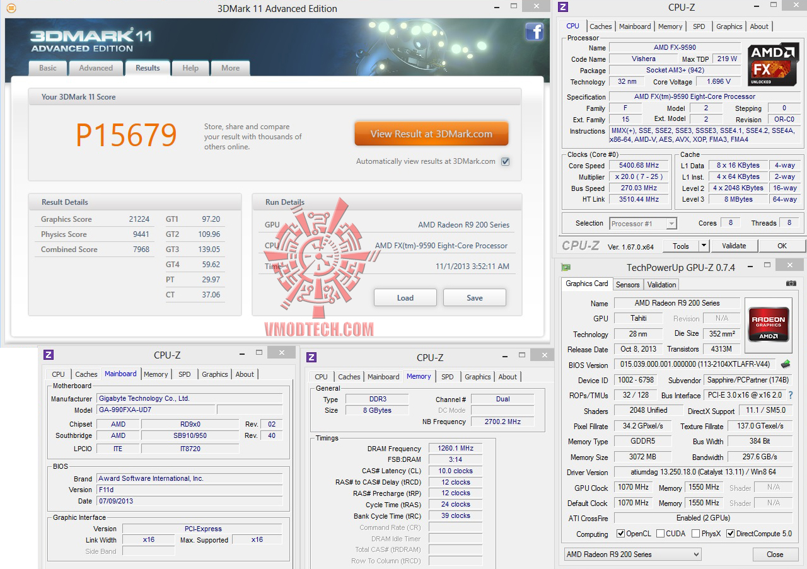The width and height of the screenshot is (807, 569).
Task: Toggle the PhysX checkbox in GPU-Z
Action: 695,534
